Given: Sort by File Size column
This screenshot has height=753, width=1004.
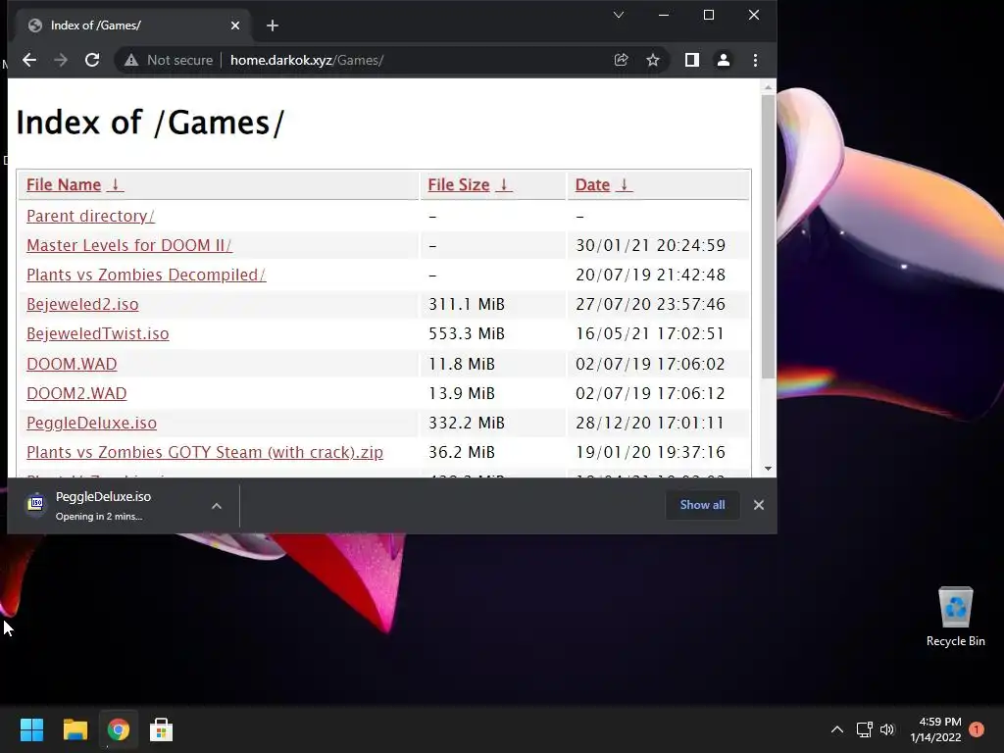Looking at the screenshot, I should click(459, 185).
